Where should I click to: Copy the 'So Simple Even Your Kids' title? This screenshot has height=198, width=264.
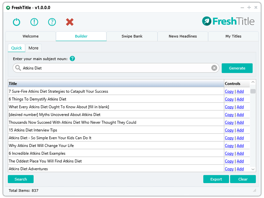[229, 138]
